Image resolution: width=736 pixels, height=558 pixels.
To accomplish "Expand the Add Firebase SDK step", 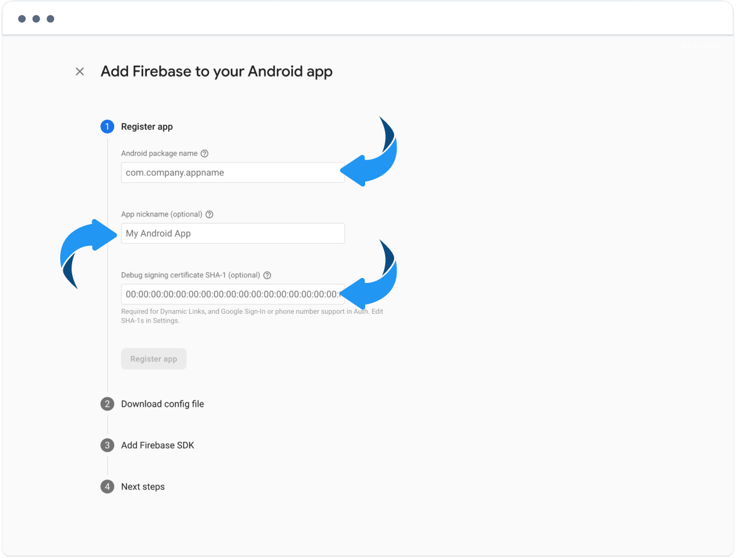I will [157, 445].
